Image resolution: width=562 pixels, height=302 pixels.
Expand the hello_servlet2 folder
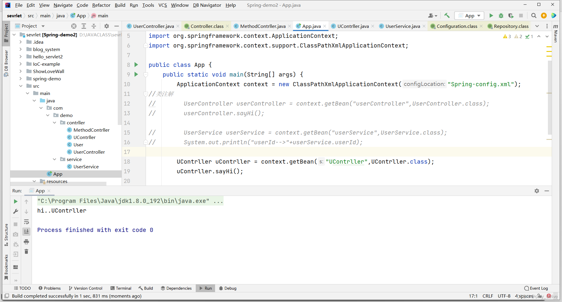click(21, 57)
